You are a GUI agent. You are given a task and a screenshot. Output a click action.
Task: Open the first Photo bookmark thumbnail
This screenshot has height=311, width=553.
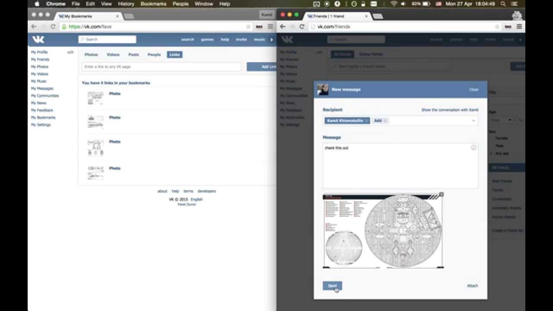[95, 98]
